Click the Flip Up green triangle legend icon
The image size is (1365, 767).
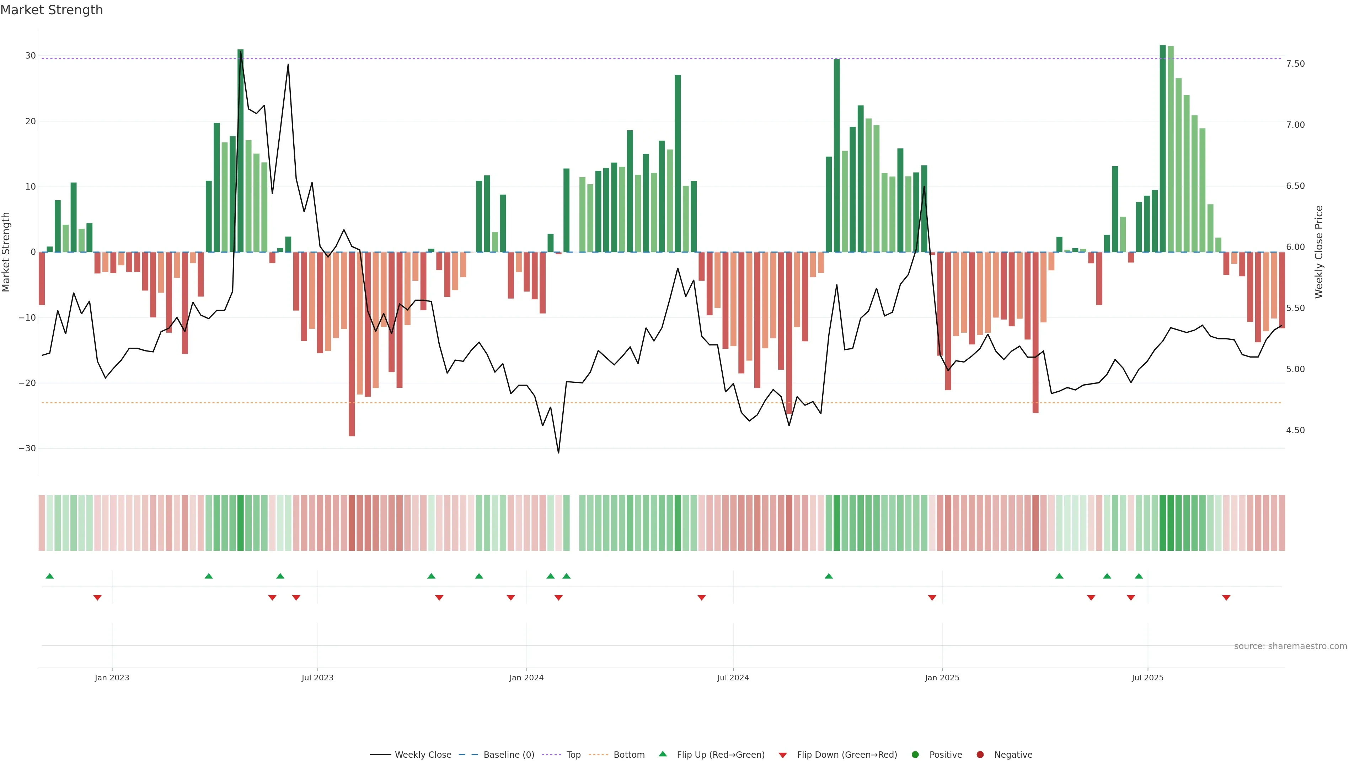point(662,754)
